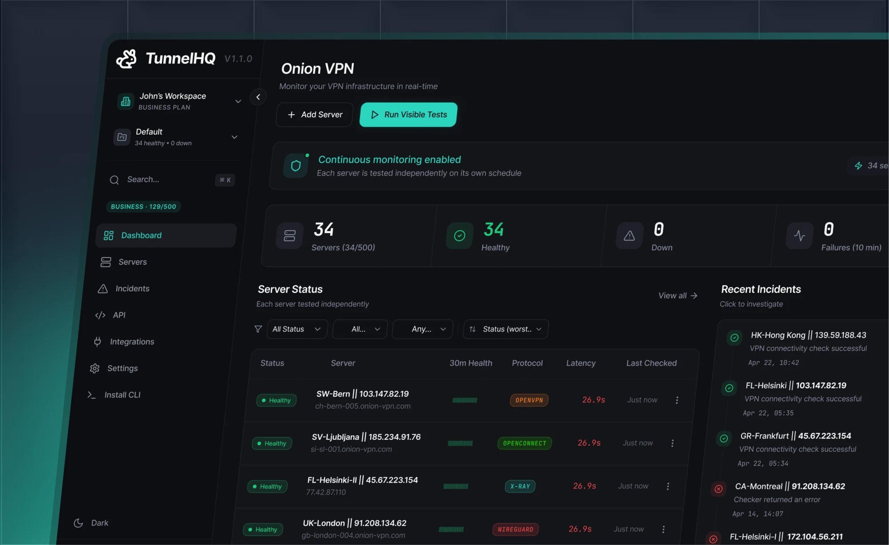
Task: Click HK-Hong Kong incident success icon
Action: [x=734, y=338]
